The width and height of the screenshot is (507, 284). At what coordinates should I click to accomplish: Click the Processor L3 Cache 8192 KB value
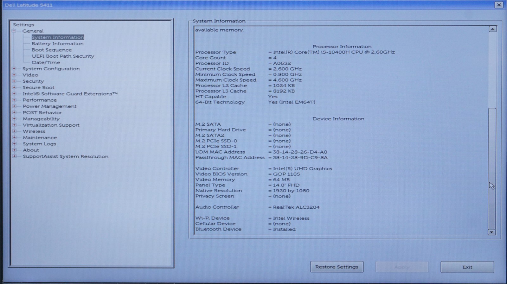(x=284, y=91)
